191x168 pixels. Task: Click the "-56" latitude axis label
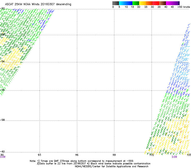point(2,90)
